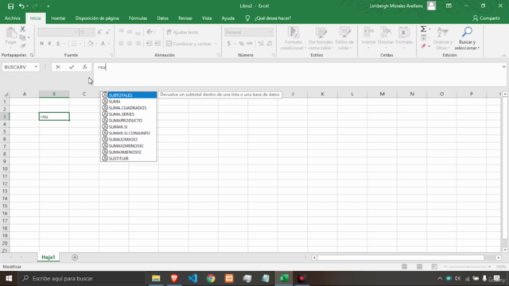Confirm the formula with the checkmark button
The height and width of the screenshot is (286, 509).
[x=72, y=67]
